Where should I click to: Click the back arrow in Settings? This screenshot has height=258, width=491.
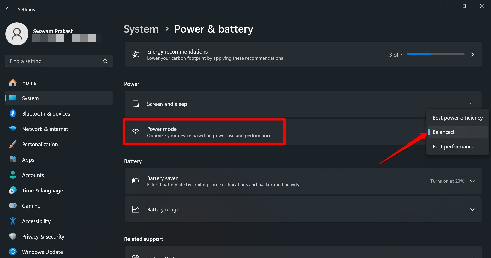(8, 9)
